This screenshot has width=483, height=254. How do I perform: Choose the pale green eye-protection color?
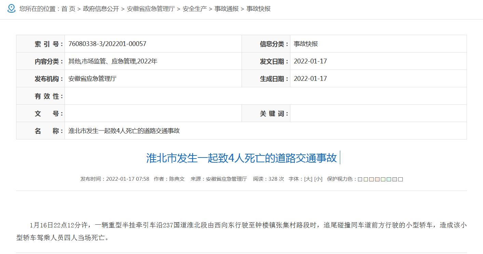click(x=383, y=179)
